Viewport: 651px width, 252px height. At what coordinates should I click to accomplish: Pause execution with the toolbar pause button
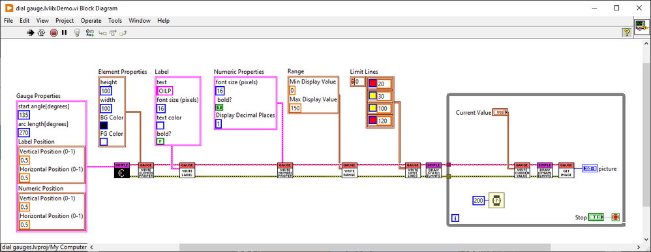pyautogui.click(x=65, y=33)
